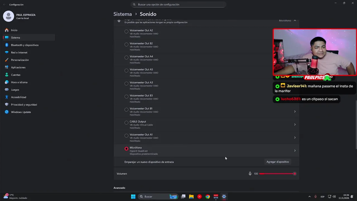Image resolution: width=357 pixels, height=201 pixels.
Task: Select Voicemeeter Out A1 radio button
Action: coord(126,136)
